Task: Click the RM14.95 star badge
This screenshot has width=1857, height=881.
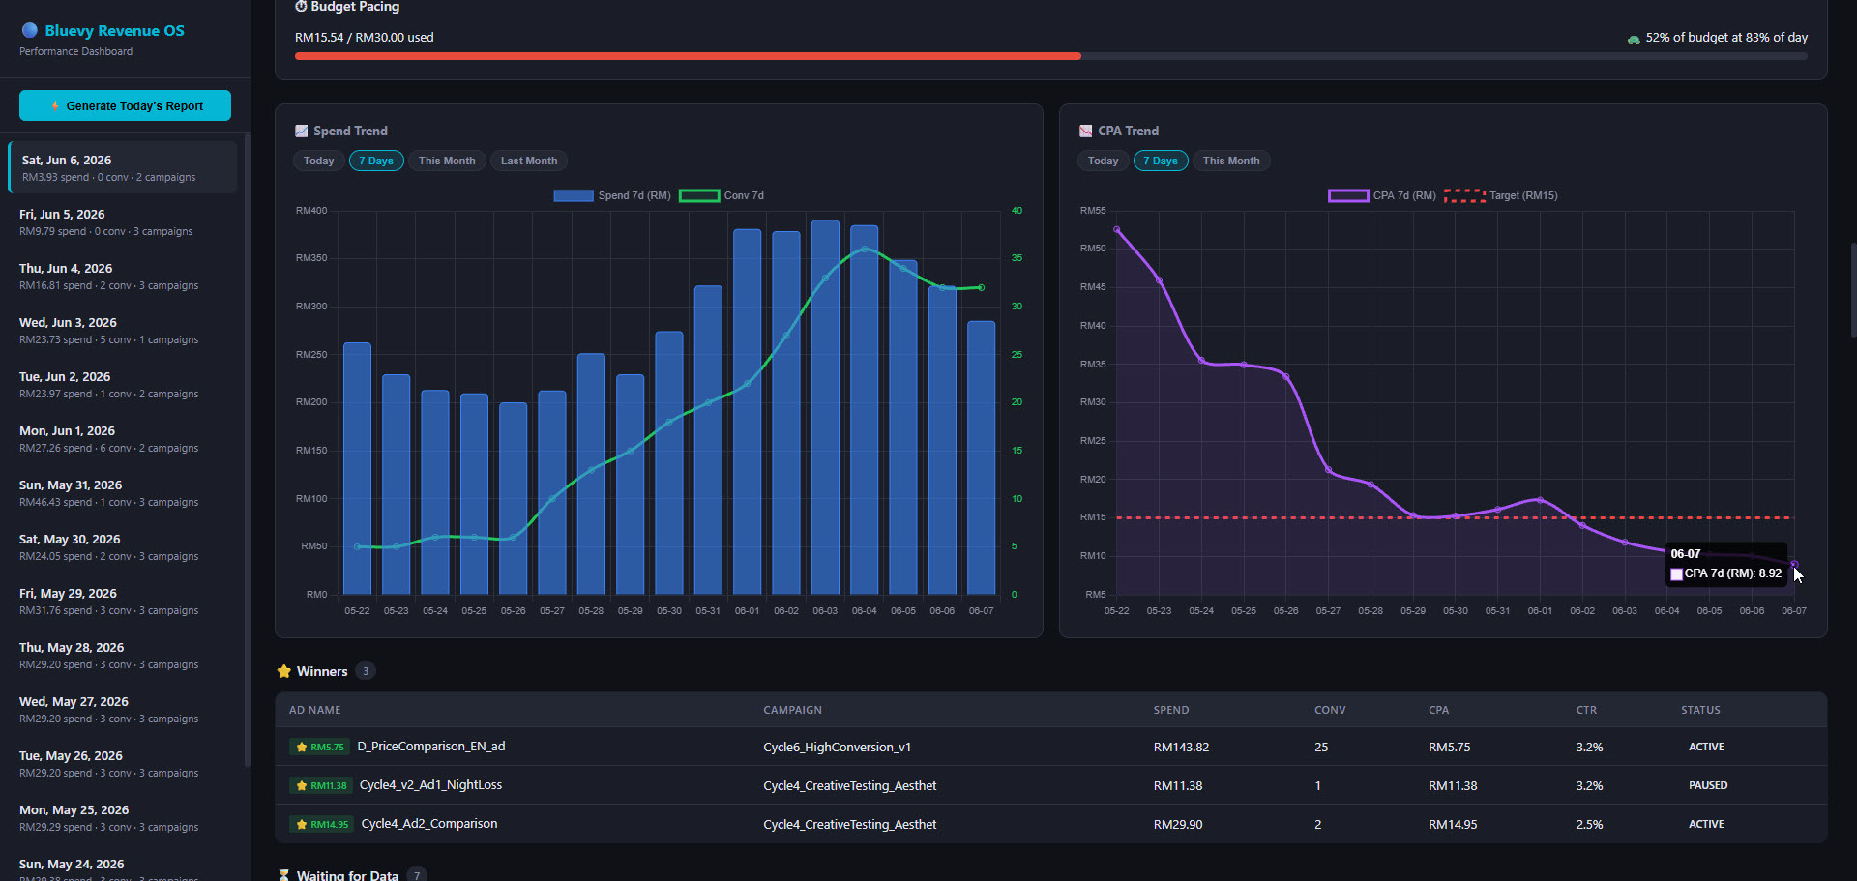Action: point(321,824)
